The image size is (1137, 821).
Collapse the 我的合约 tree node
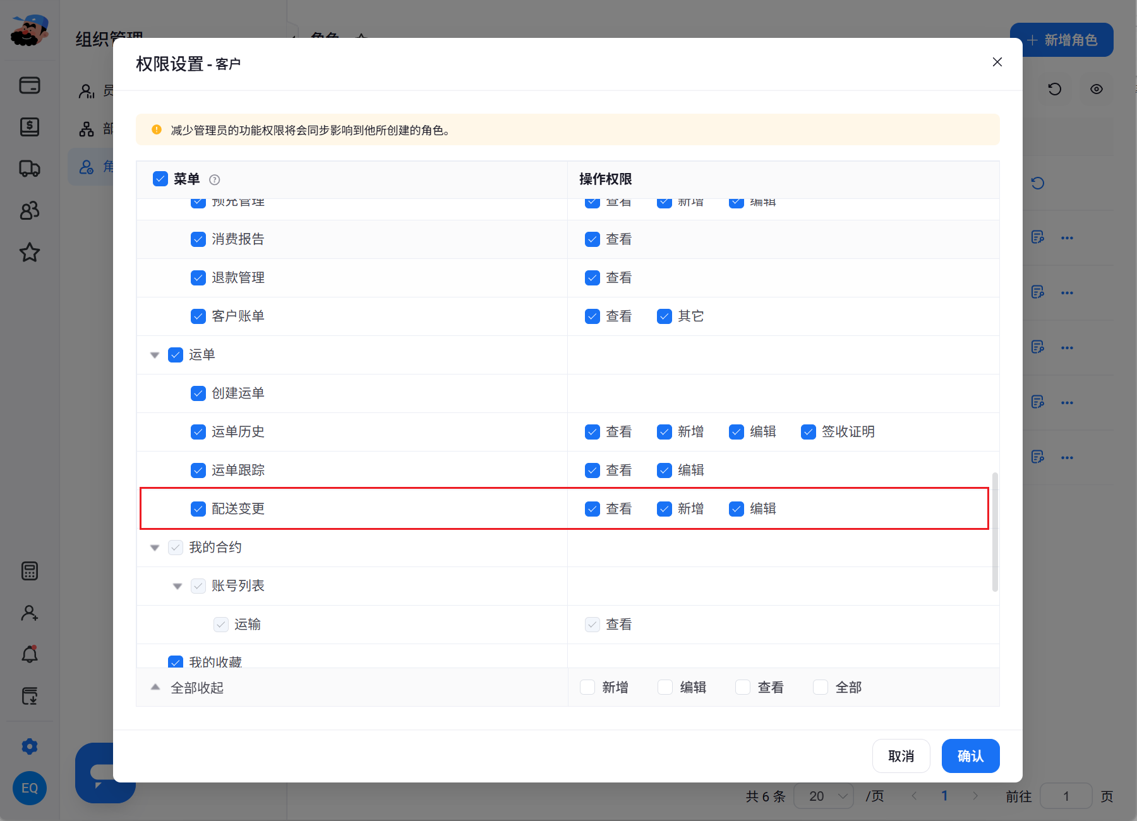tap(155, 548)
